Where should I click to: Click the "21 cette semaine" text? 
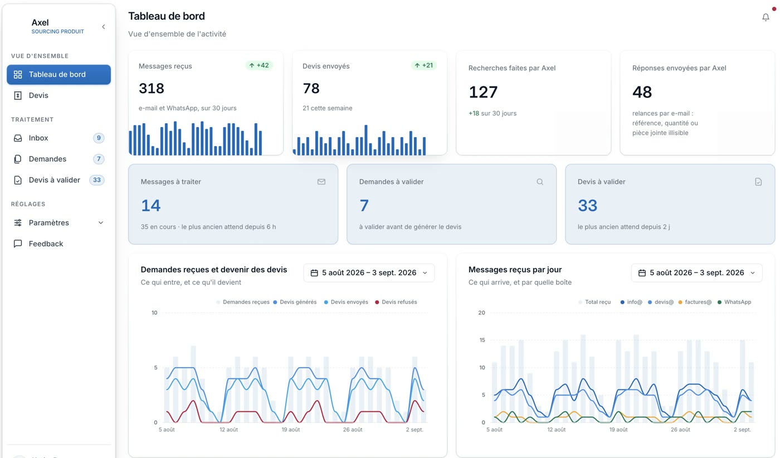click(x=328, y=108)
